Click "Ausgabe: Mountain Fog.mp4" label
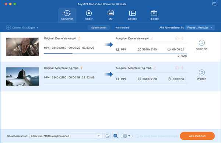The image size is (221, 143). pos(133,68)
